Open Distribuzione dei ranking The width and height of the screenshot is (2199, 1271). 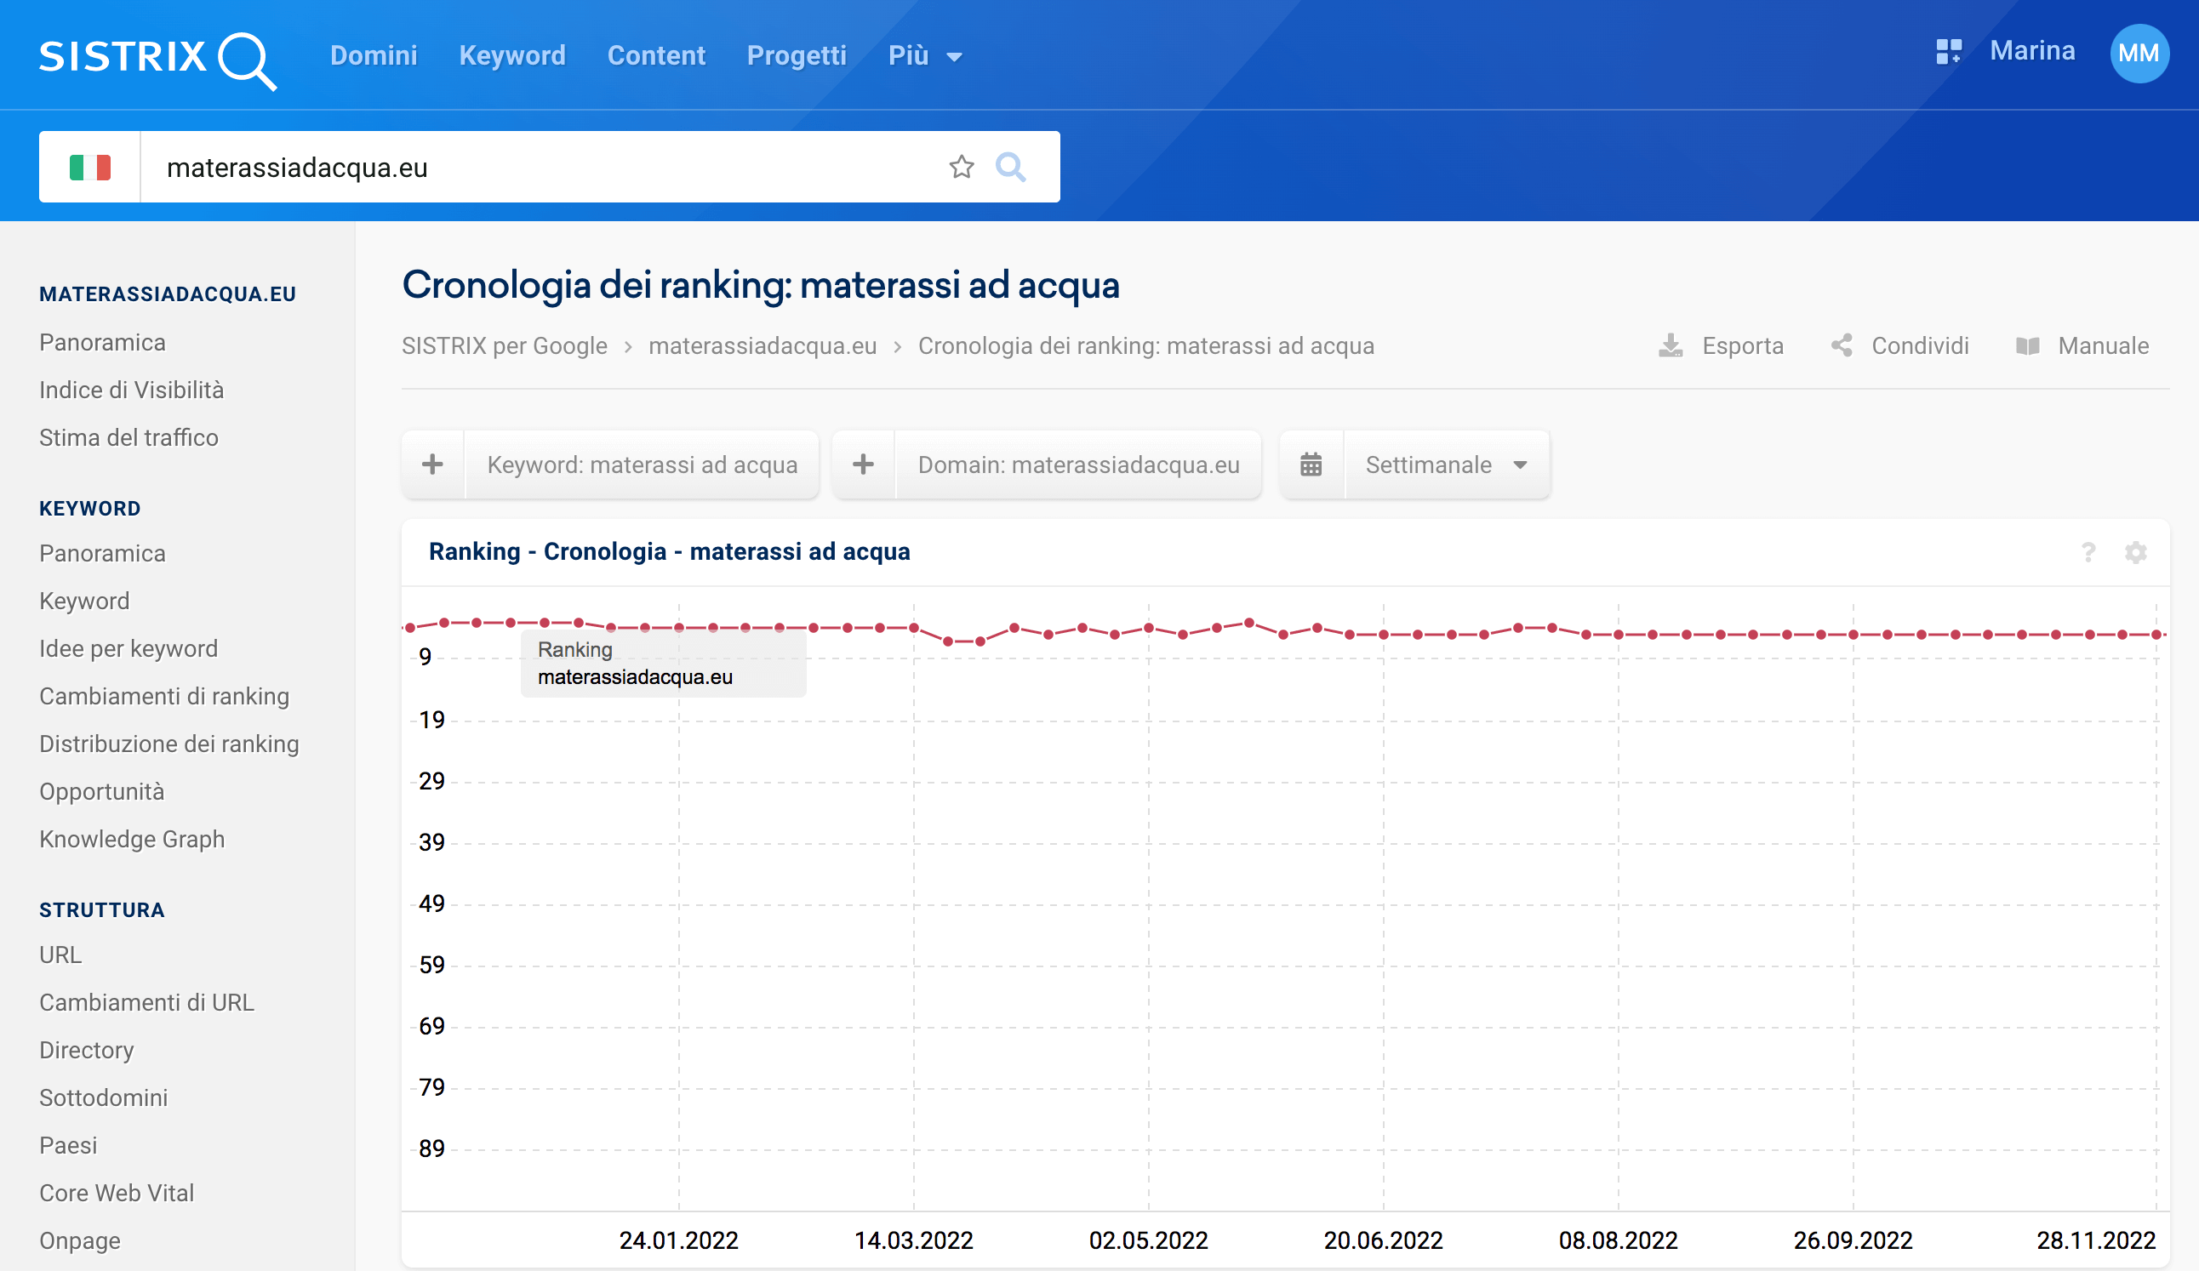169,744
